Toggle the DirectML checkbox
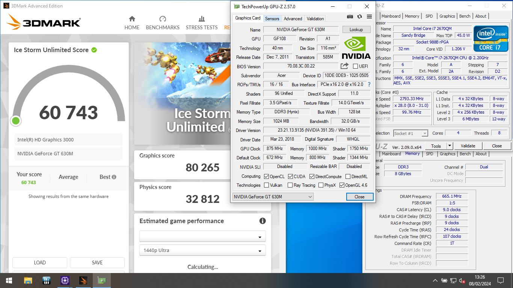This screenshot has height=288, width=513. 348,177
